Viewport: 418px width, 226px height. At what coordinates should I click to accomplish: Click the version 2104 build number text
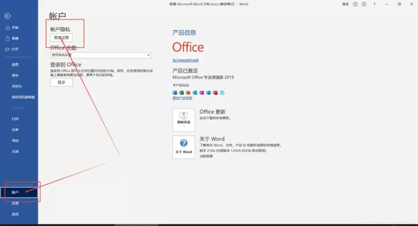[233, 151]
